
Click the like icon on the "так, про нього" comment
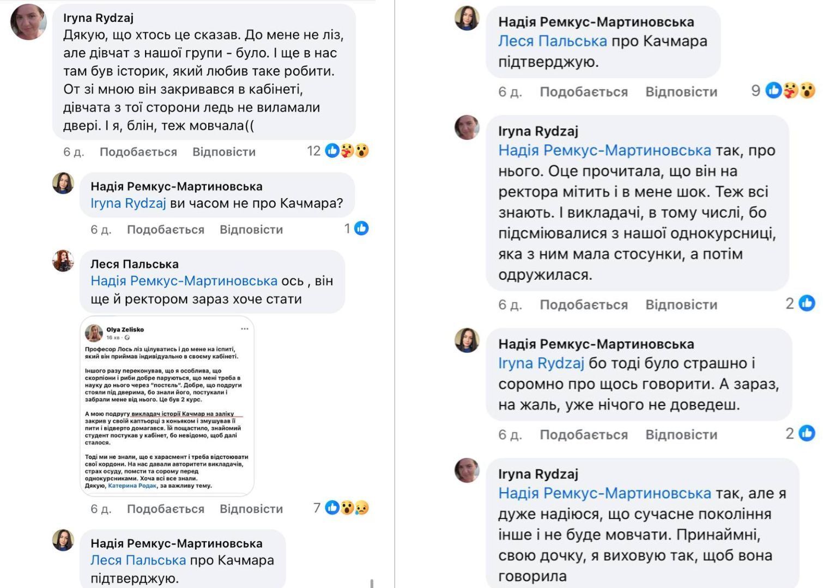pos(807,303)
